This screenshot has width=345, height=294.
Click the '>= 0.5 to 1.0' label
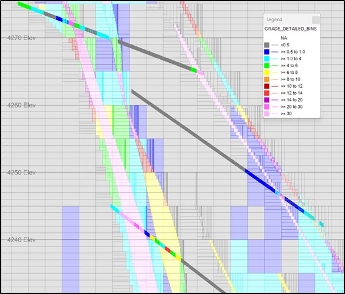click(x=292, y=52)
